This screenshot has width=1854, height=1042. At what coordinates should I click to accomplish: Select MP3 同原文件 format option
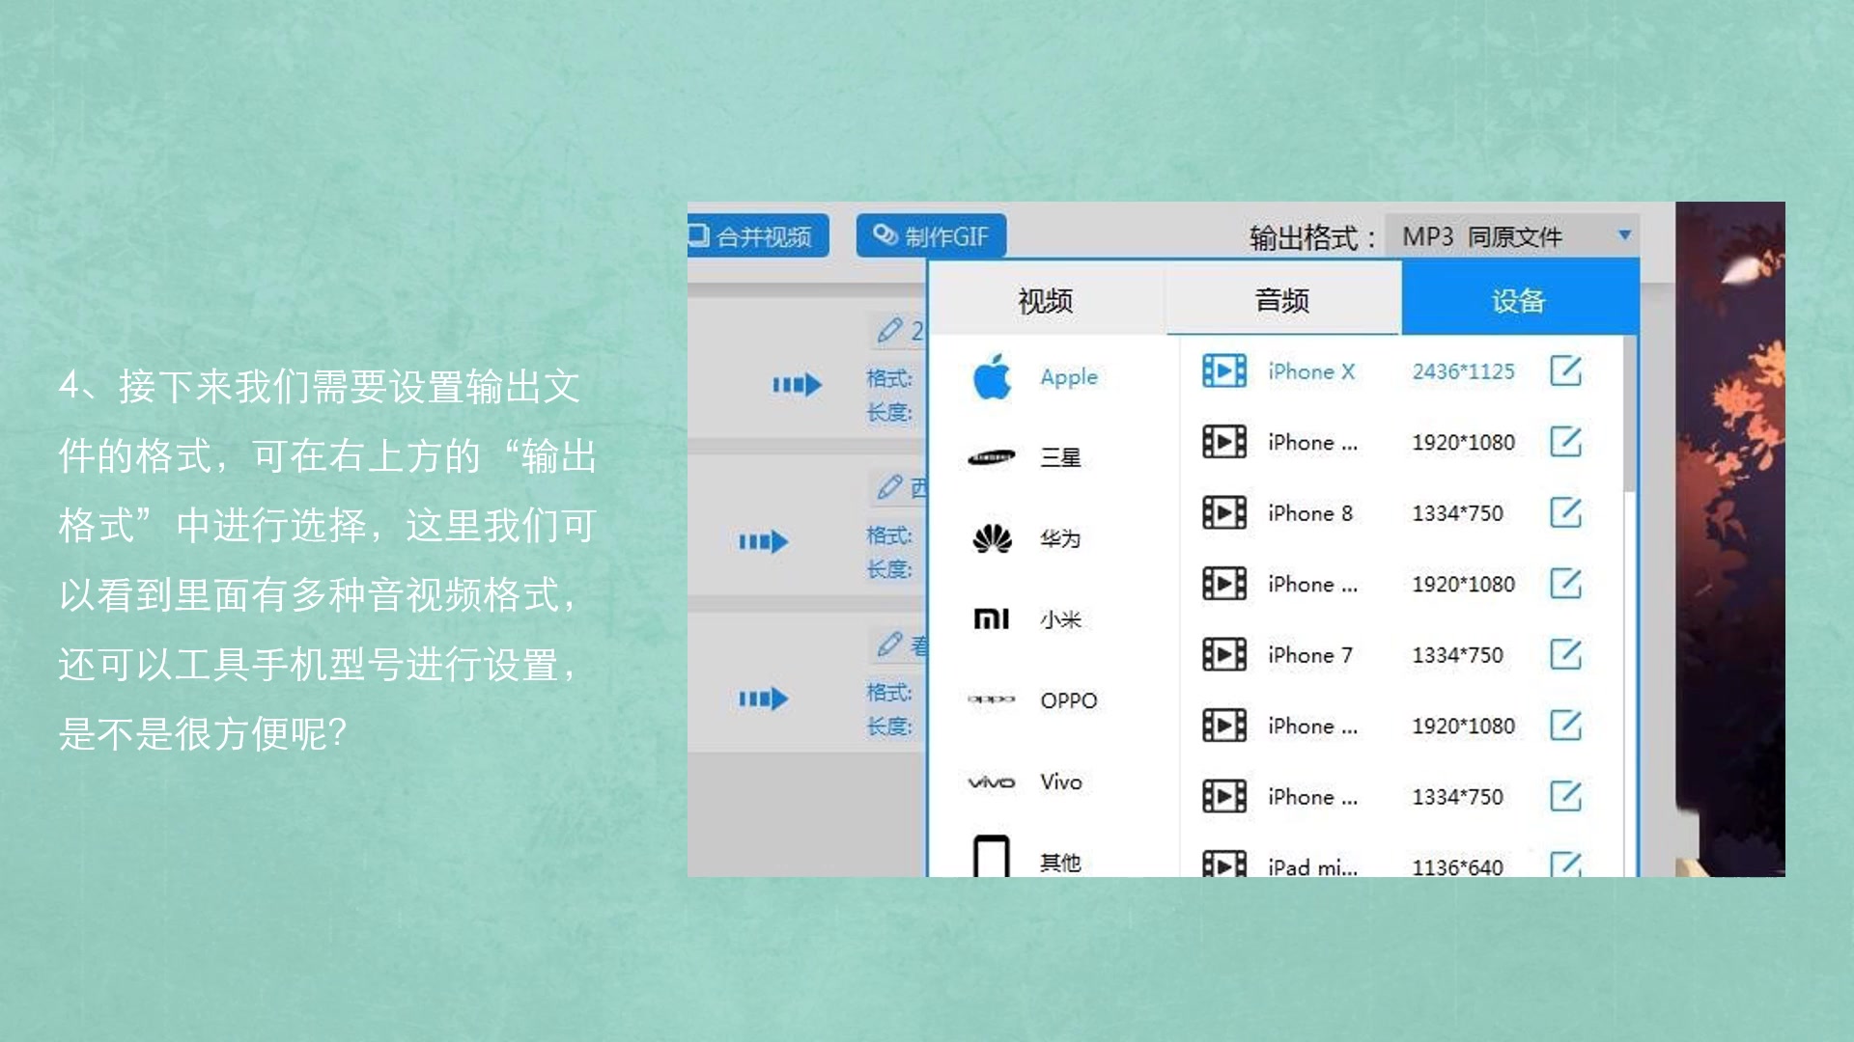(1510, 234)
